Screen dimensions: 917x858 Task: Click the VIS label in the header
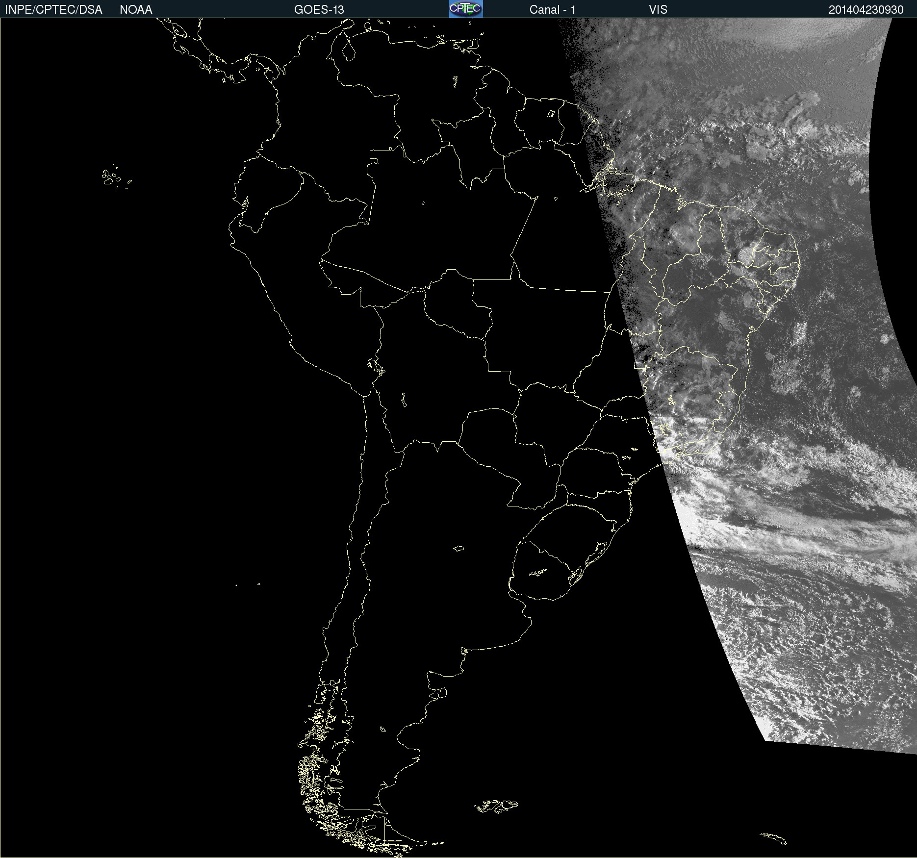pyautogui.click(x=658, y=10)
